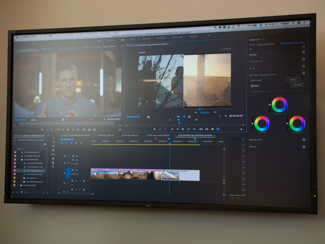This screenshot has width=325, height=244.
Task: Export frame camera icon in Program monitor
Action: click(x=213, y=129)
